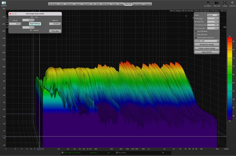Close the Set Graph Axis Limits dialog
The image size is (236, 156).
10,14
